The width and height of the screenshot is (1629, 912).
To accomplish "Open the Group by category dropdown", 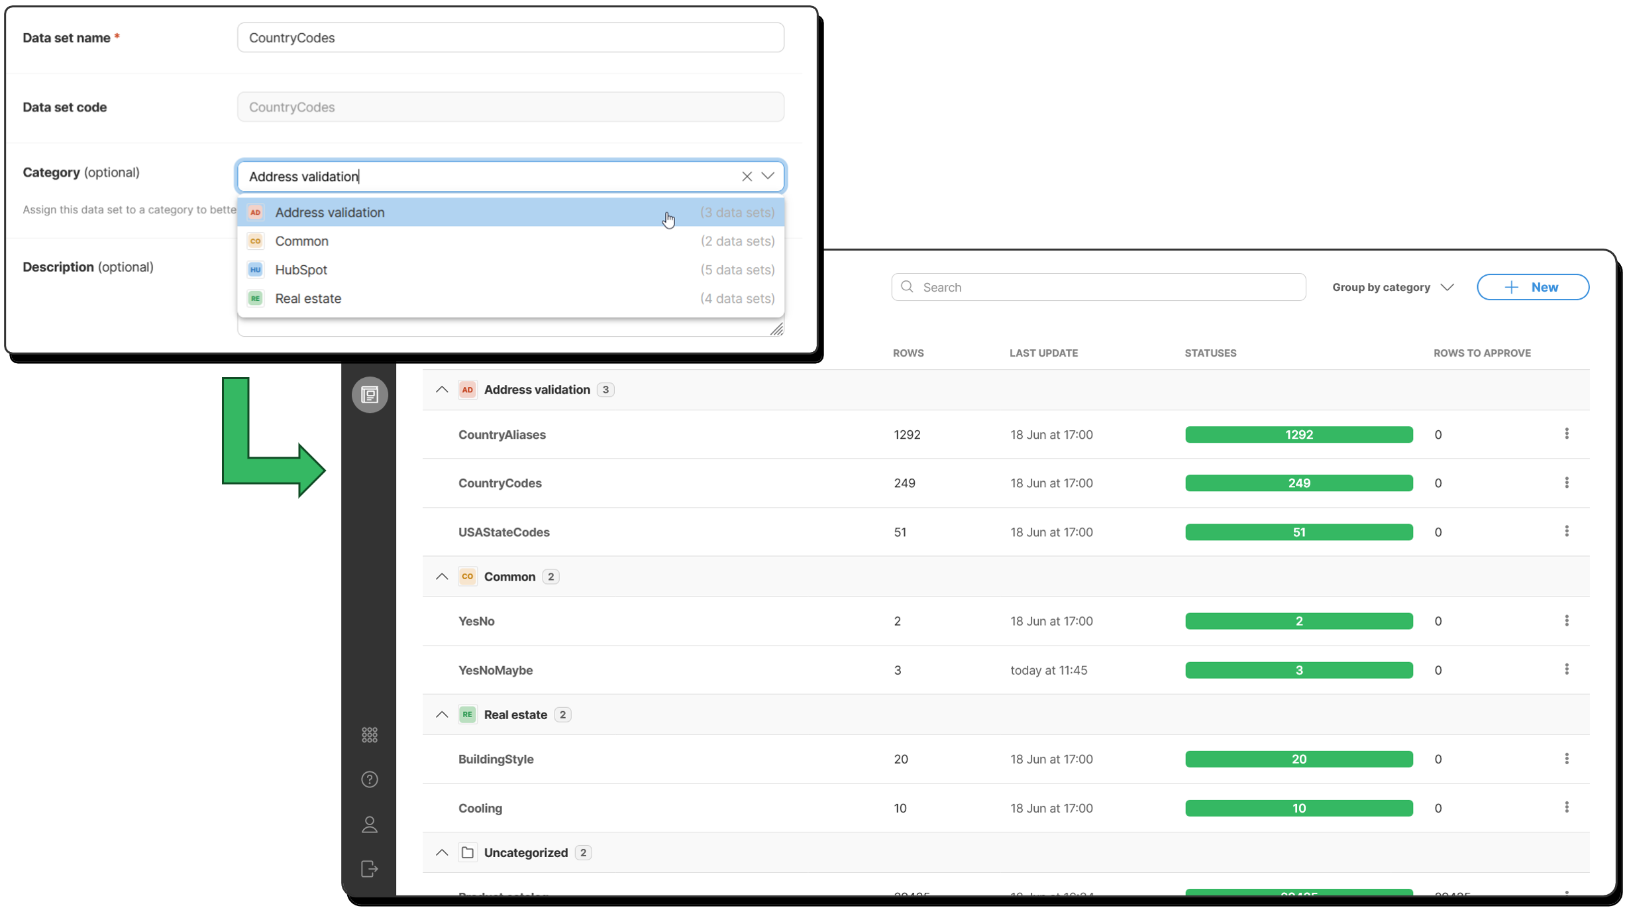I will pyautogui.click(x=1393, y=287).
